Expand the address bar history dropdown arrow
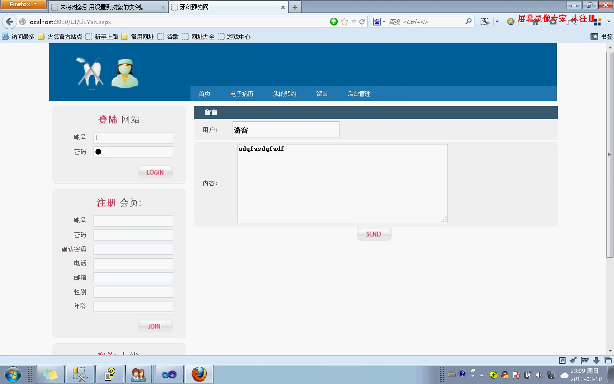614x384 pixels. tap(354, 22)
